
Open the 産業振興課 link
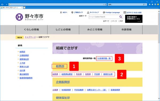coord(115,90)
